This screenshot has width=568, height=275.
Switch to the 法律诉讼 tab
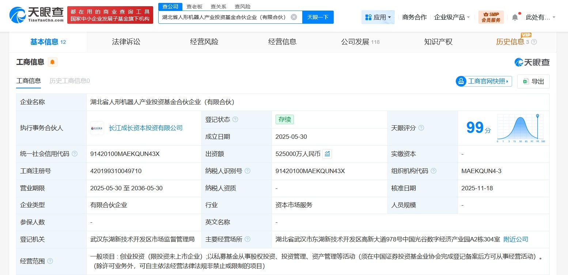tap(126, 42)
